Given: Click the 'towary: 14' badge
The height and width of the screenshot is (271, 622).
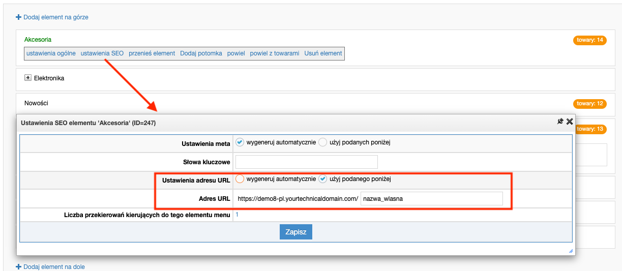Looking at the screenshot, I should coord(590,40).
